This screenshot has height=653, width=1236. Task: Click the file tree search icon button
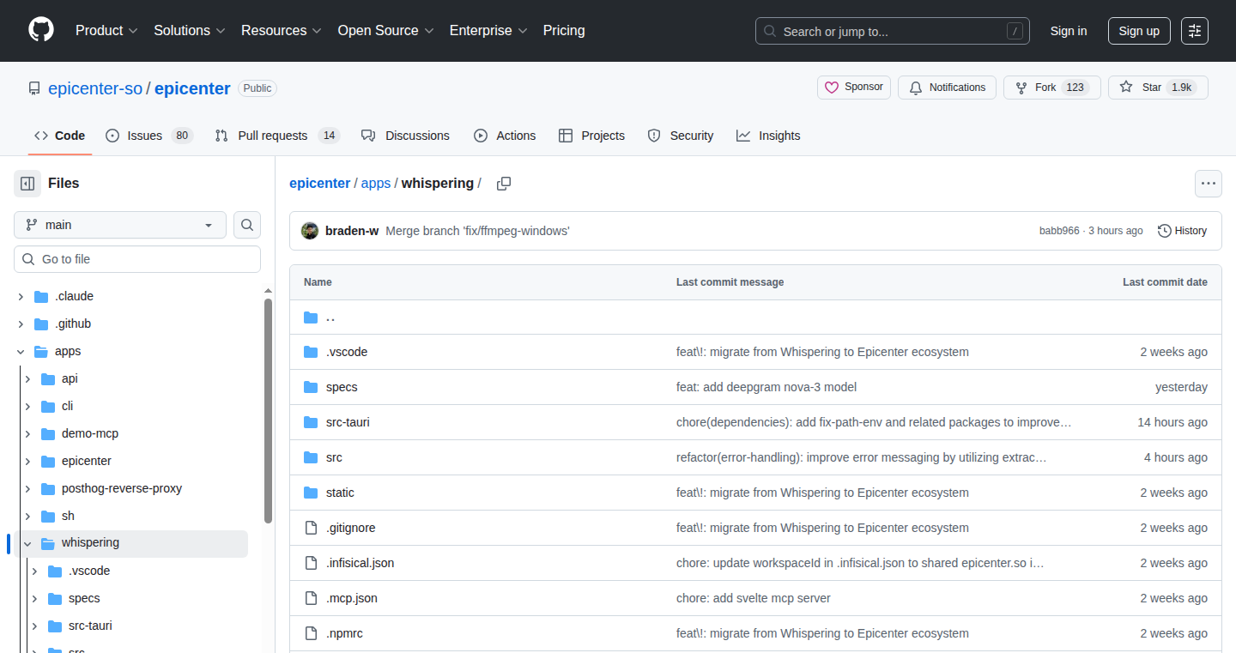[247, 225]
